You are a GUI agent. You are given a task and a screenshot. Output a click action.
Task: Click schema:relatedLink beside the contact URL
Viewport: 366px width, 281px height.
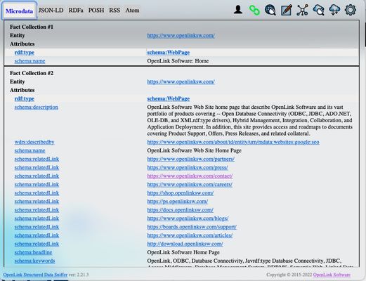pyautogui.click(x=37, y=176)
